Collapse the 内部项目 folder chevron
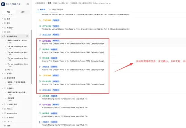 coord(2,88)
